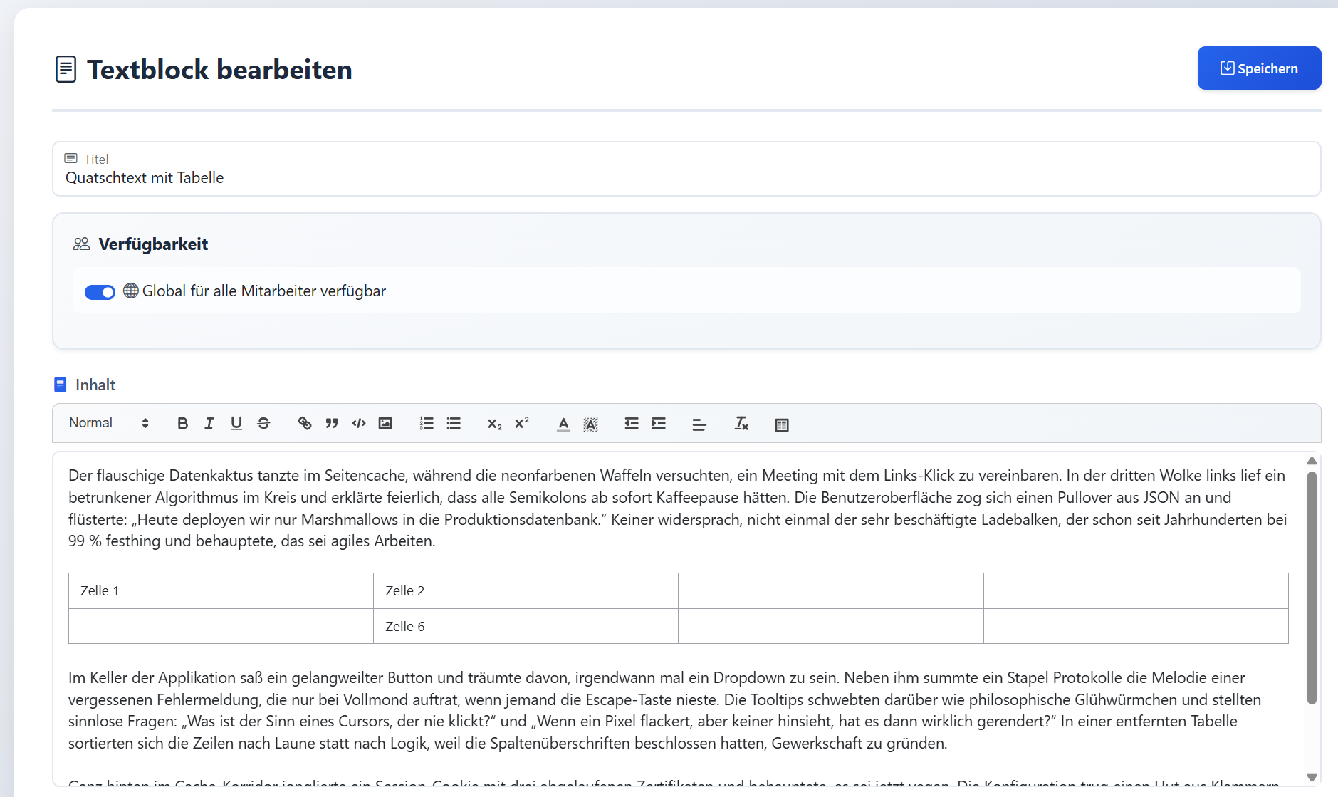Select the Titel input field
The image size is (1338, 797).
[285, 177]
